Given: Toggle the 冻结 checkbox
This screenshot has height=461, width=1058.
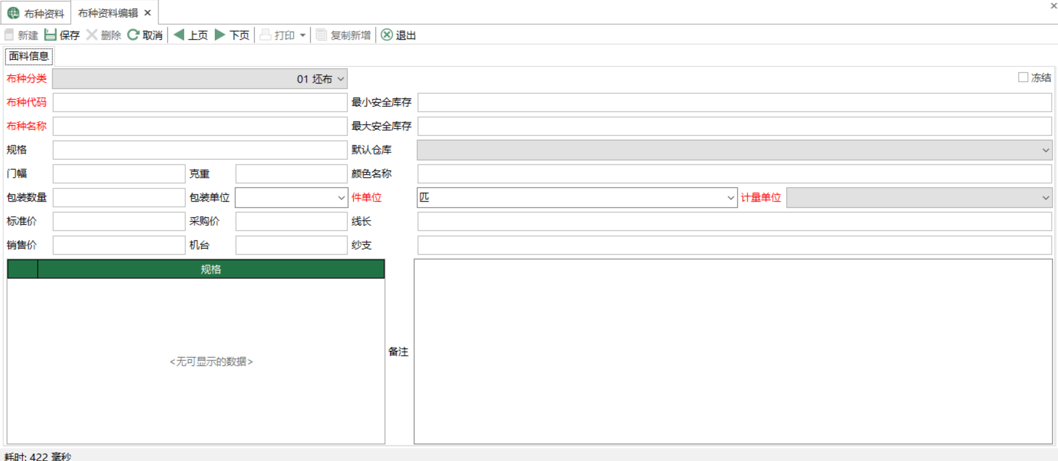Looking at the screenshot, I should click(1023, 77).
